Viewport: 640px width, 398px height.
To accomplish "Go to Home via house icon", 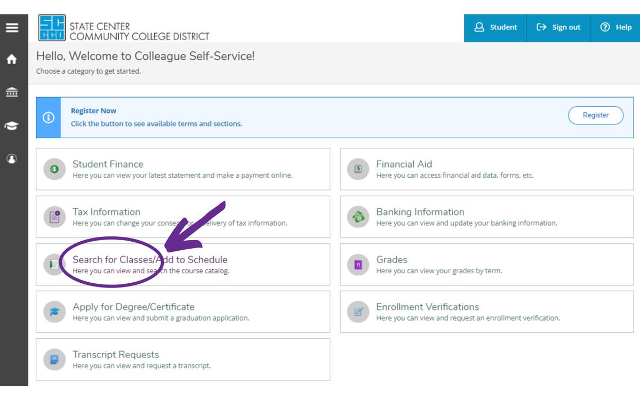I will (12, 60).
